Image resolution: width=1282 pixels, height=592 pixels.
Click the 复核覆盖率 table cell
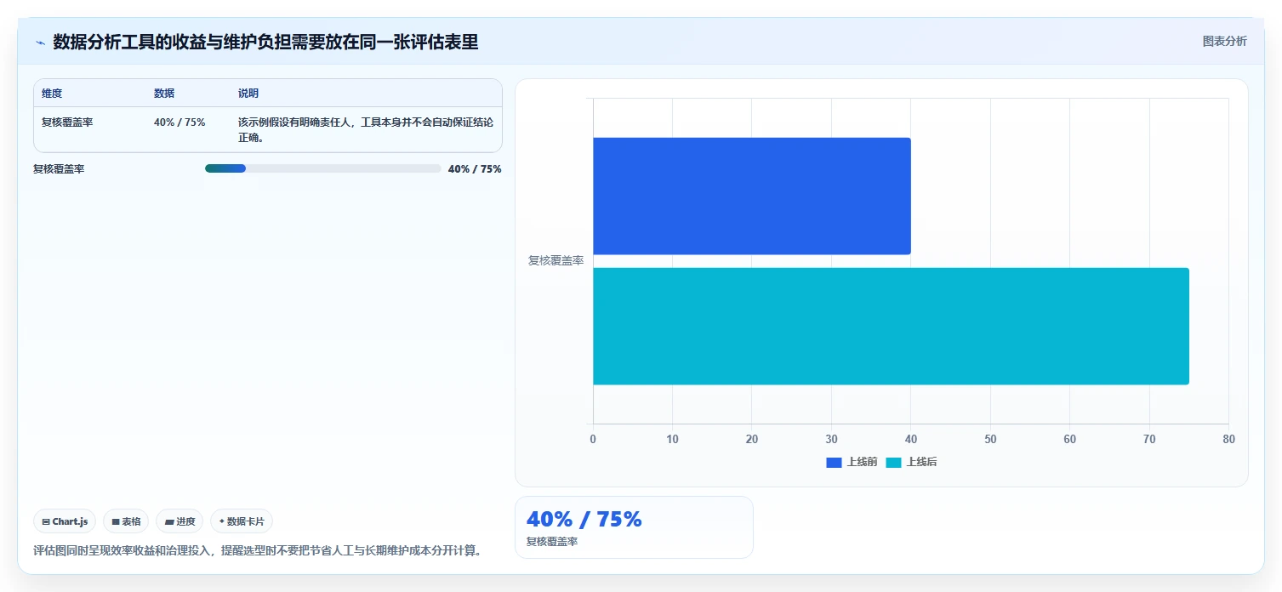click(67, 122)
